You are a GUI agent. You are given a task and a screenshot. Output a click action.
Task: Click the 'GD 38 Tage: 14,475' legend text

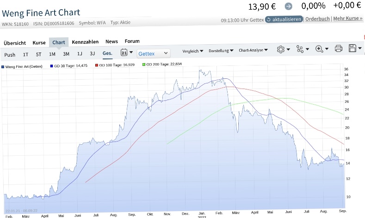tap(71, 66)
